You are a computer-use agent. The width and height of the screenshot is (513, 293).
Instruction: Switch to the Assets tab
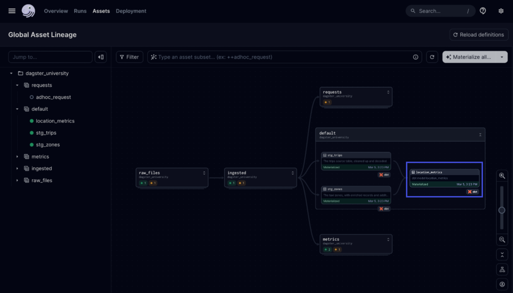[101, 11]
